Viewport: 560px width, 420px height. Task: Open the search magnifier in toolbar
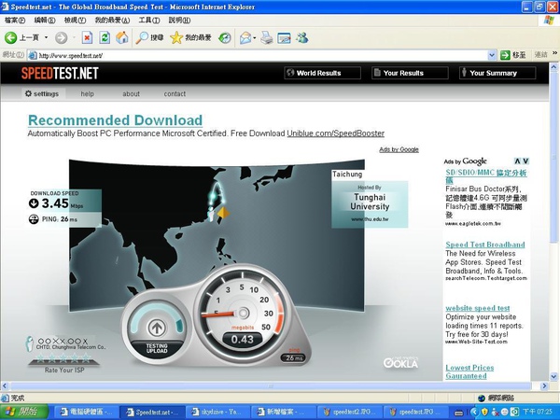pyautogui.click(x=142, y=37)
